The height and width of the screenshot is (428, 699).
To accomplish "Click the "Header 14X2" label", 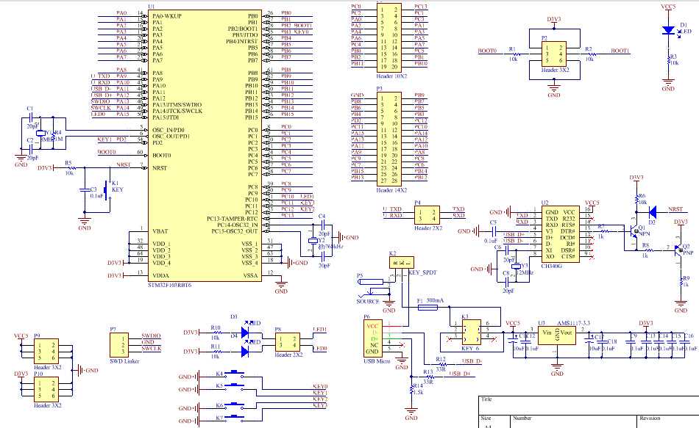I will [x=391, y=190].
